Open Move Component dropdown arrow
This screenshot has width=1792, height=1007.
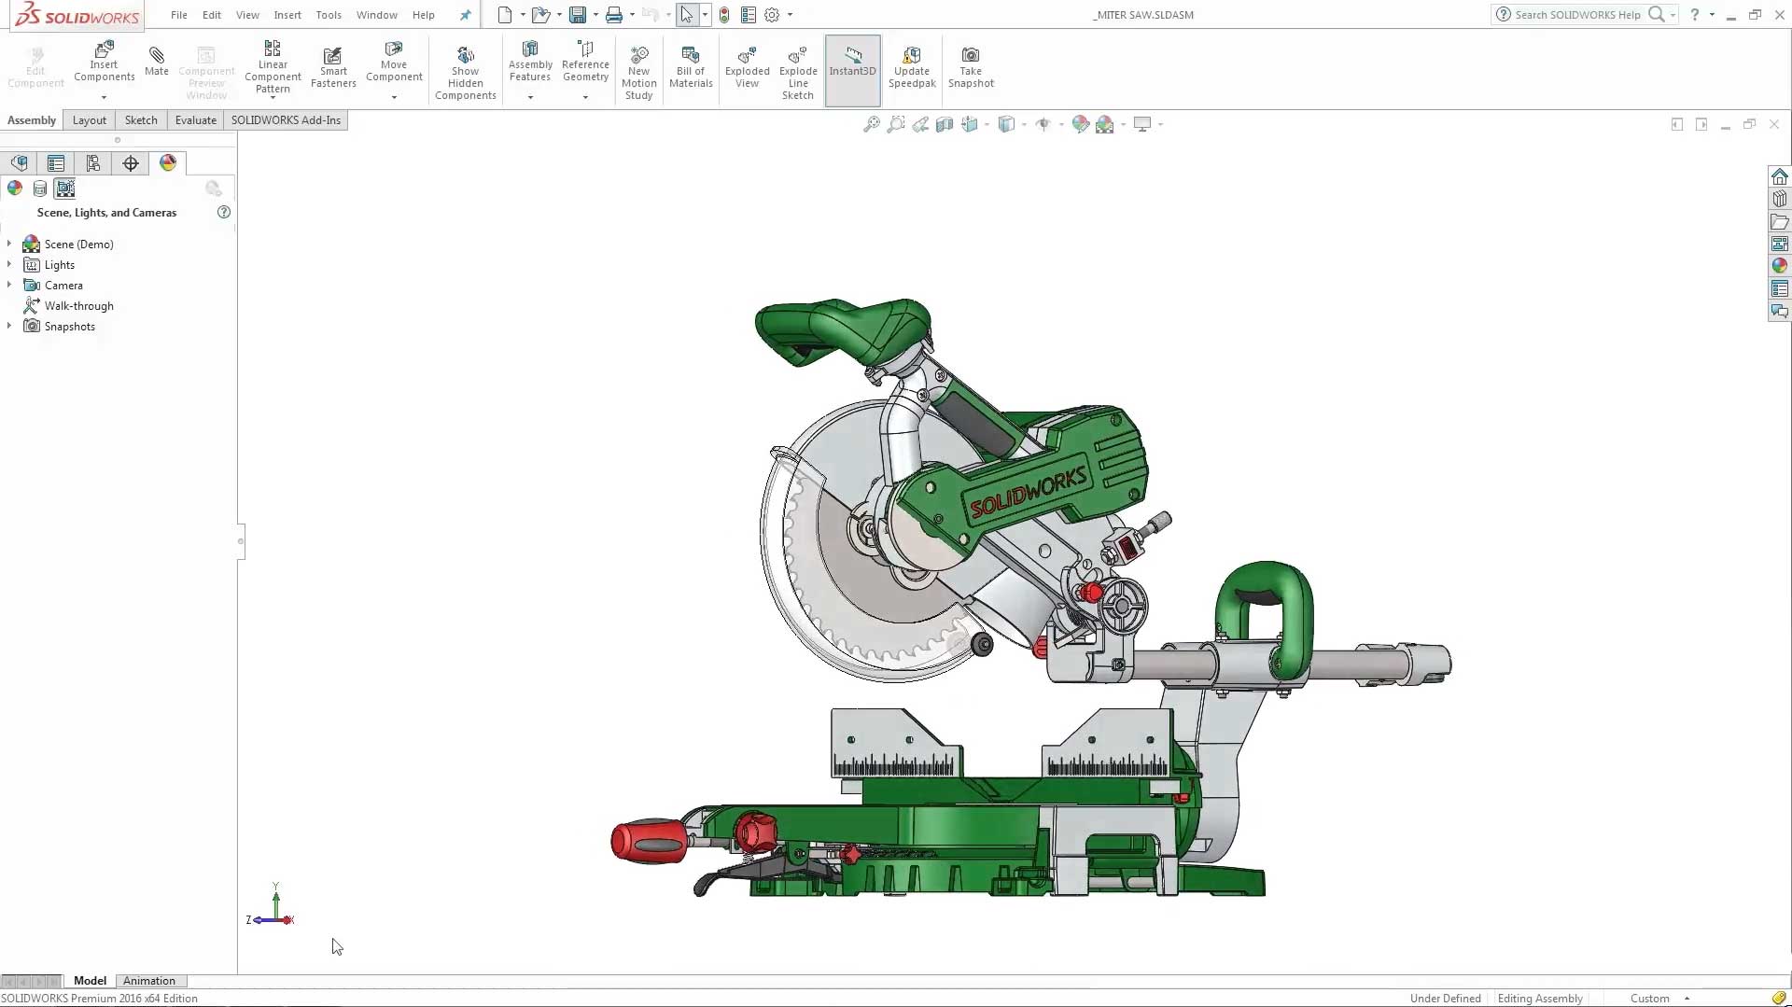(x=394, y=97)
